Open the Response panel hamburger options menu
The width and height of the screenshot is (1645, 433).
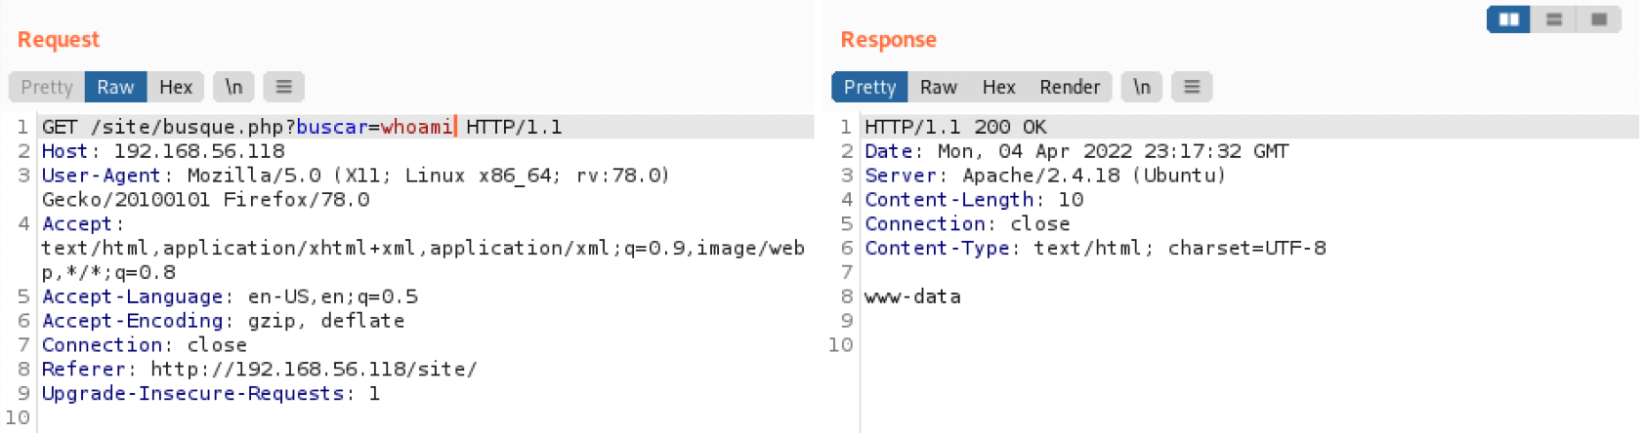point(1192,87)
